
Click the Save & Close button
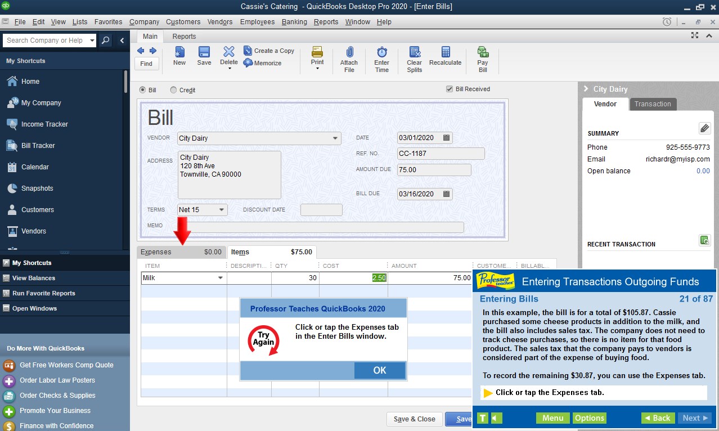[x=414, y=419]
